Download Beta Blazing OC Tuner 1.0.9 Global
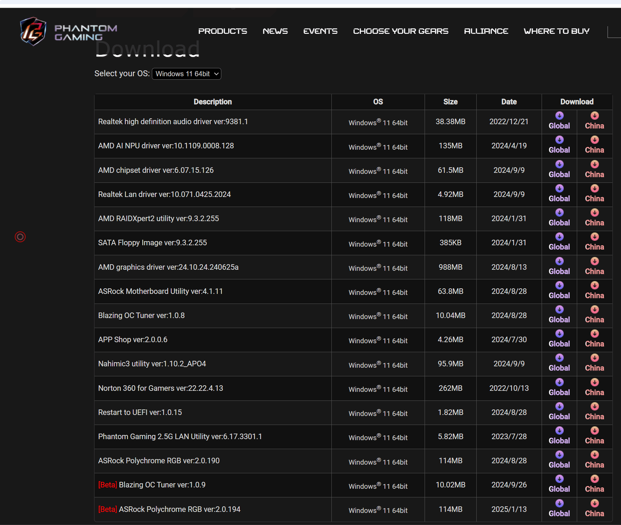 [x=559, y=484]
